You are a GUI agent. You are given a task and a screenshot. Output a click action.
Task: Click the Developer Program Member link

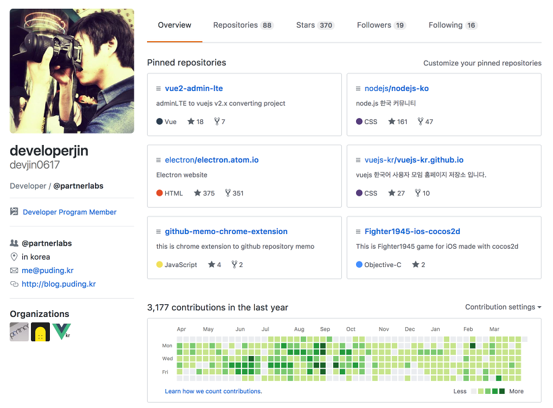[69, 212]
